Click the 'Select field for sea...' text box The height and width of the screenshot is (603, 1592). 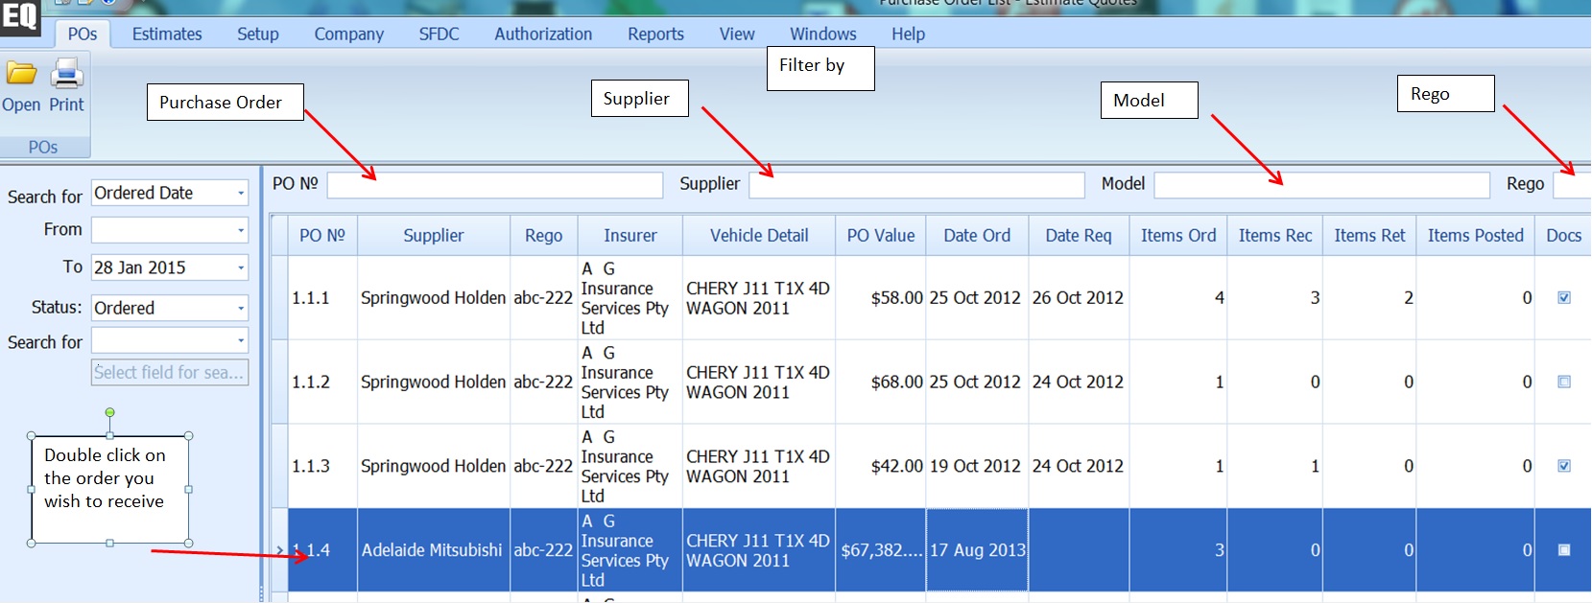click(x=170, y=372)
